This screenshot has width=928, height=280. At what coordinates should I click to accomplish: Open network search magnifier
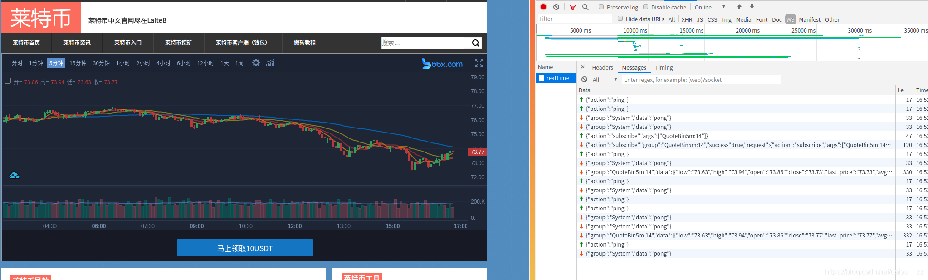[x=586, y=7]
